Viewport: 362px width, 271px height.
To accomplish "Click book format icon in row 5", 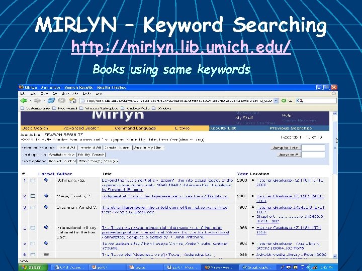I will (46, 243).
